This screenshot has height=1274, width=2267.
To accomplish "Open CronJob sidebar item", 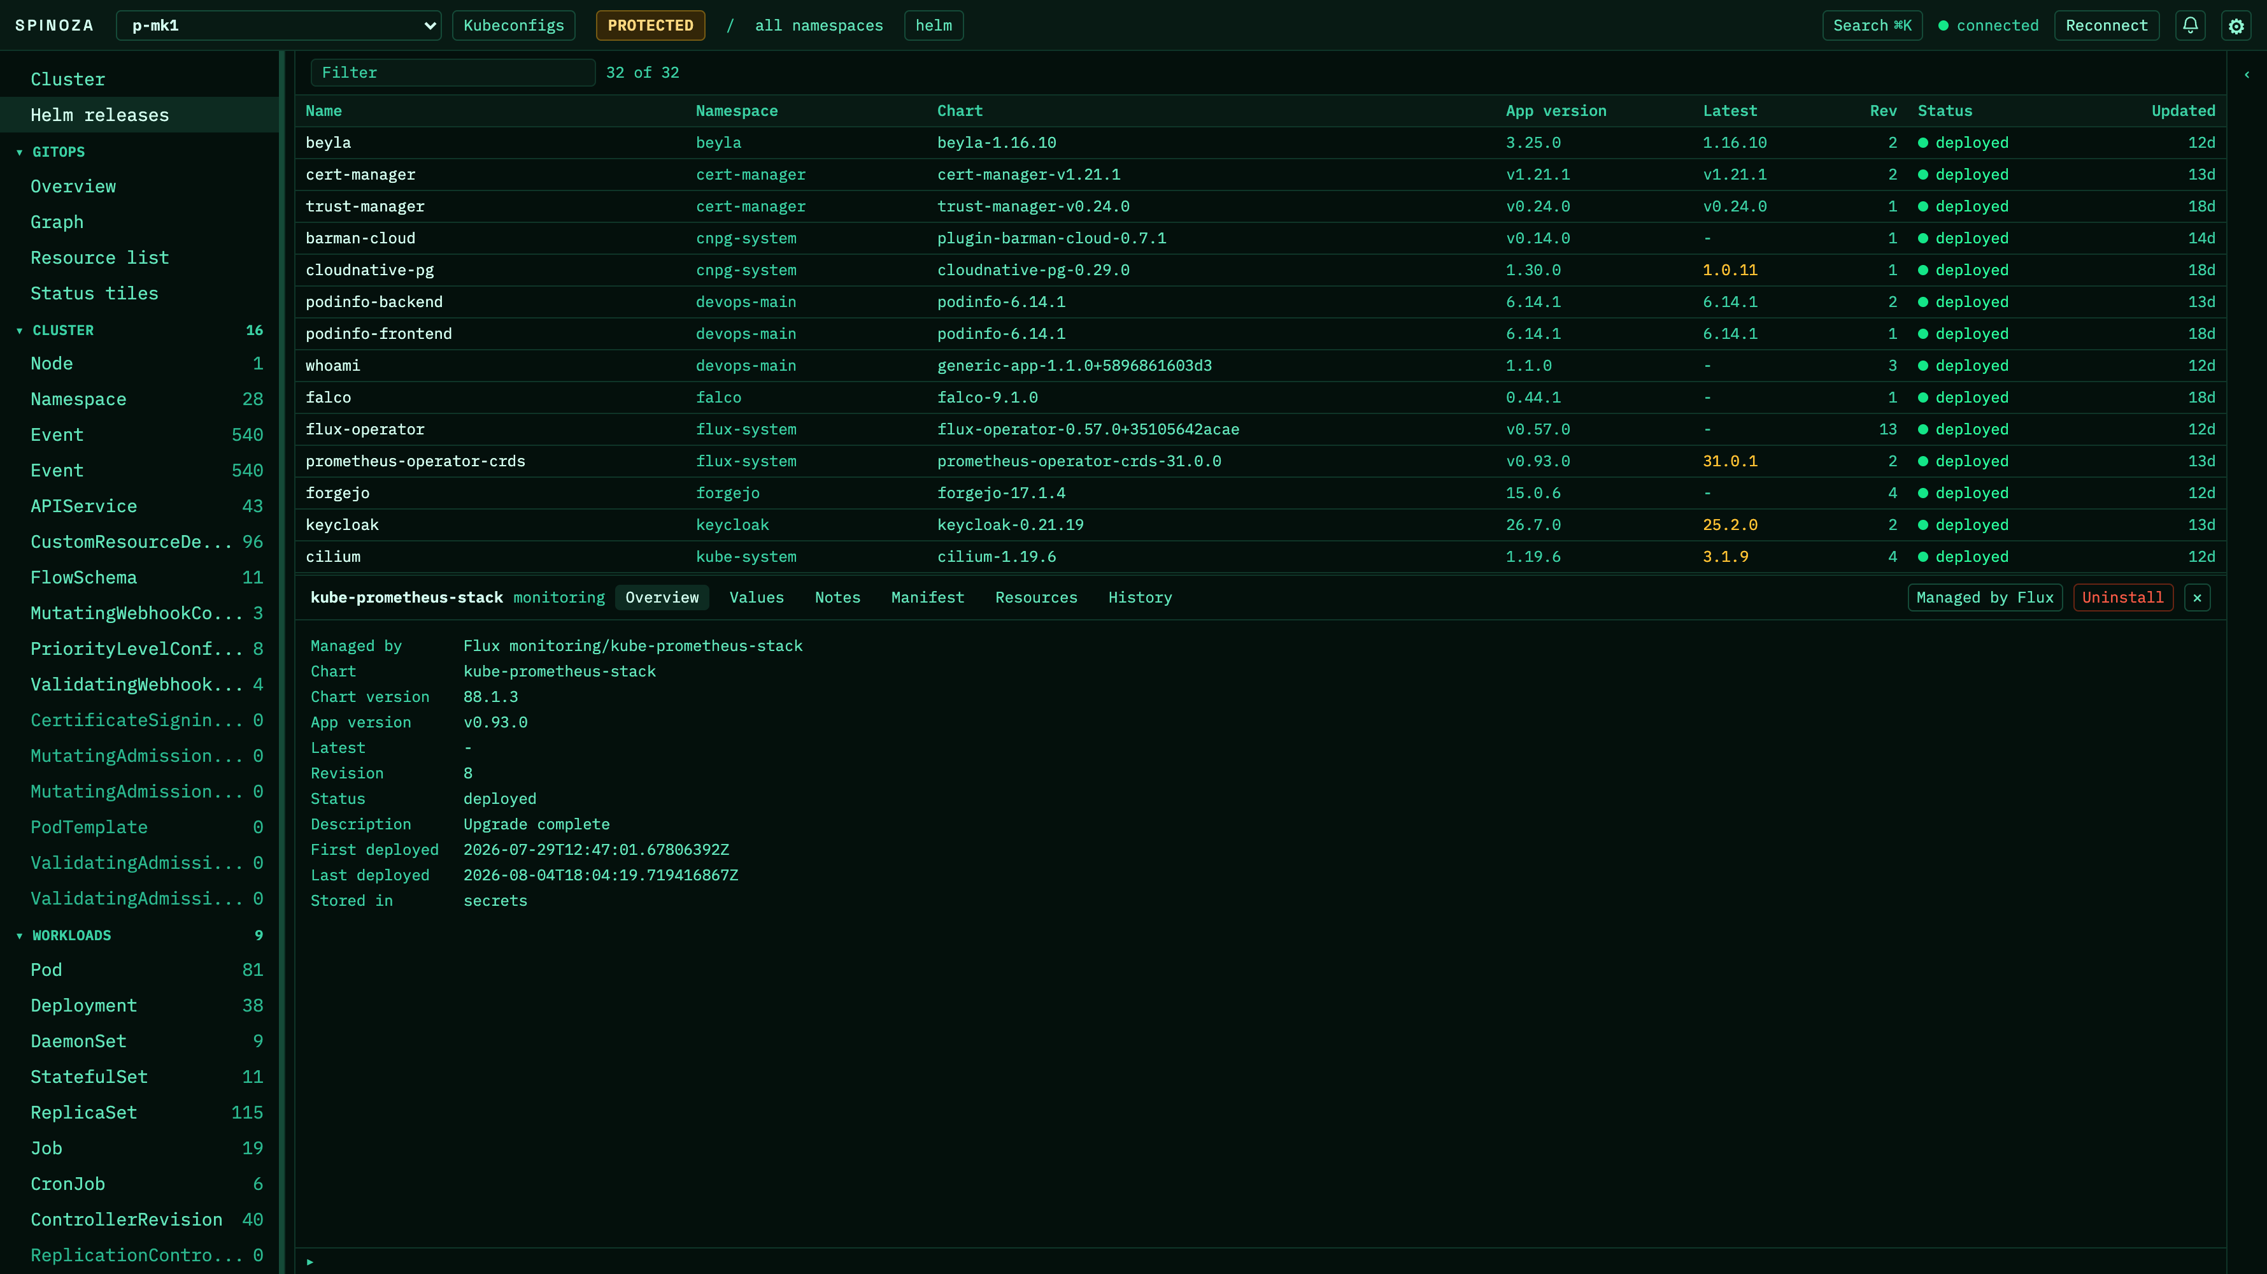I will click(x=139, y=1184).
